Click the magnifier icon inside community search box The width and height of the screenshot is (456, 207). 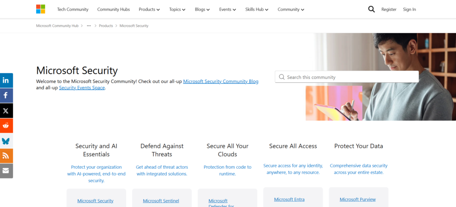(x=281, y=77)
